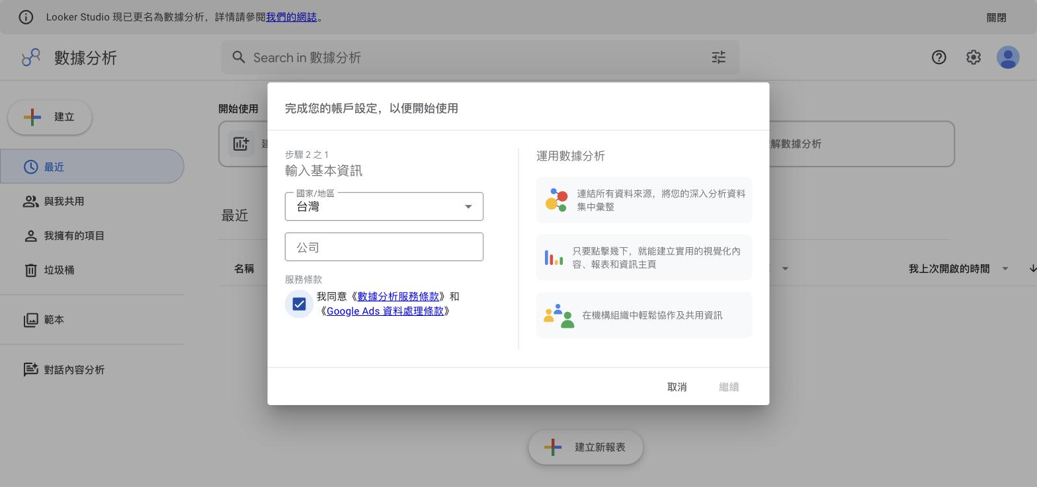Click the Looker Studio logo icon
This screenshot has height=487, width=1037.
(x=31, y=57)
